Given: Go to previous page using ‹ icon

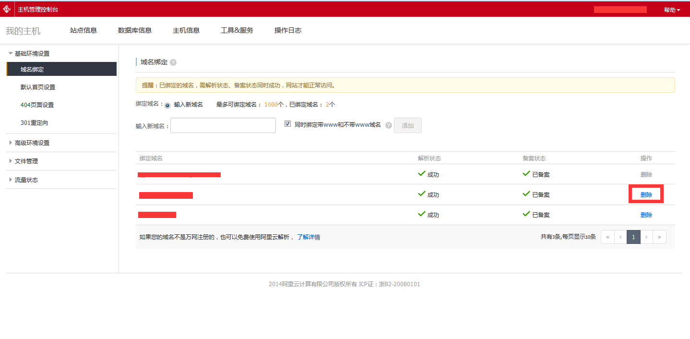Looking at the screenshot, I should [x=620, y=237].
